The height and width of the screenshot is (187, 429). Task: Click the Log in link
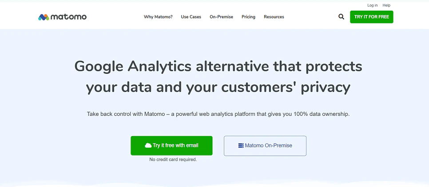(372, 5)
